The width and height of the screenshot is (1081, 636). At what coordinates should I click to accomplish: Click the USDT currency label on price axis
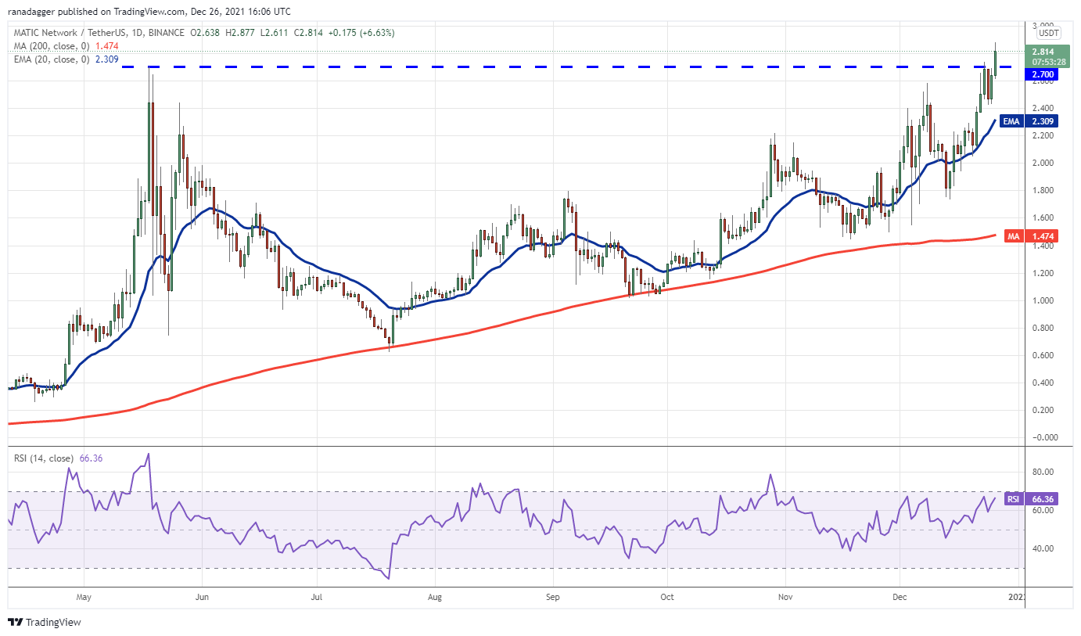pyautogui.click(x=1048, y=33)
